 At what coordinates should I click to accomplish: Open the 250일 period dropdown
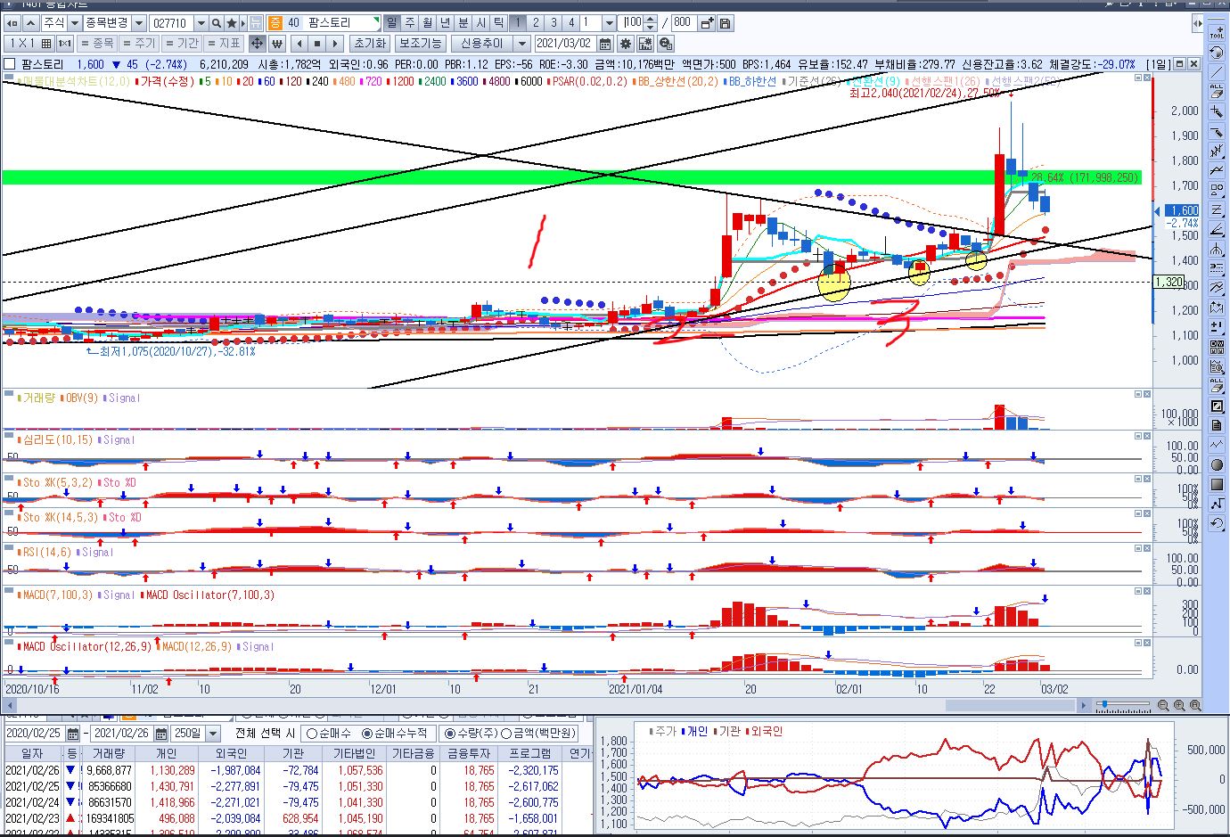[x=213, y=734]
